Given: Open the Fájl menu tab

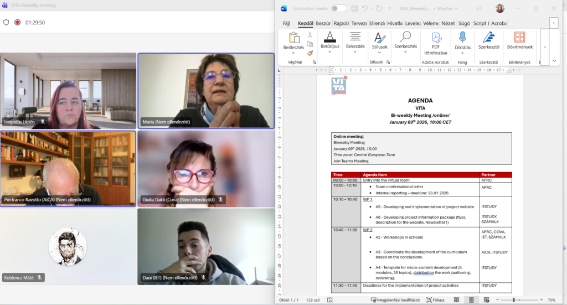Looking at the screenshot, I should [287, 23].
